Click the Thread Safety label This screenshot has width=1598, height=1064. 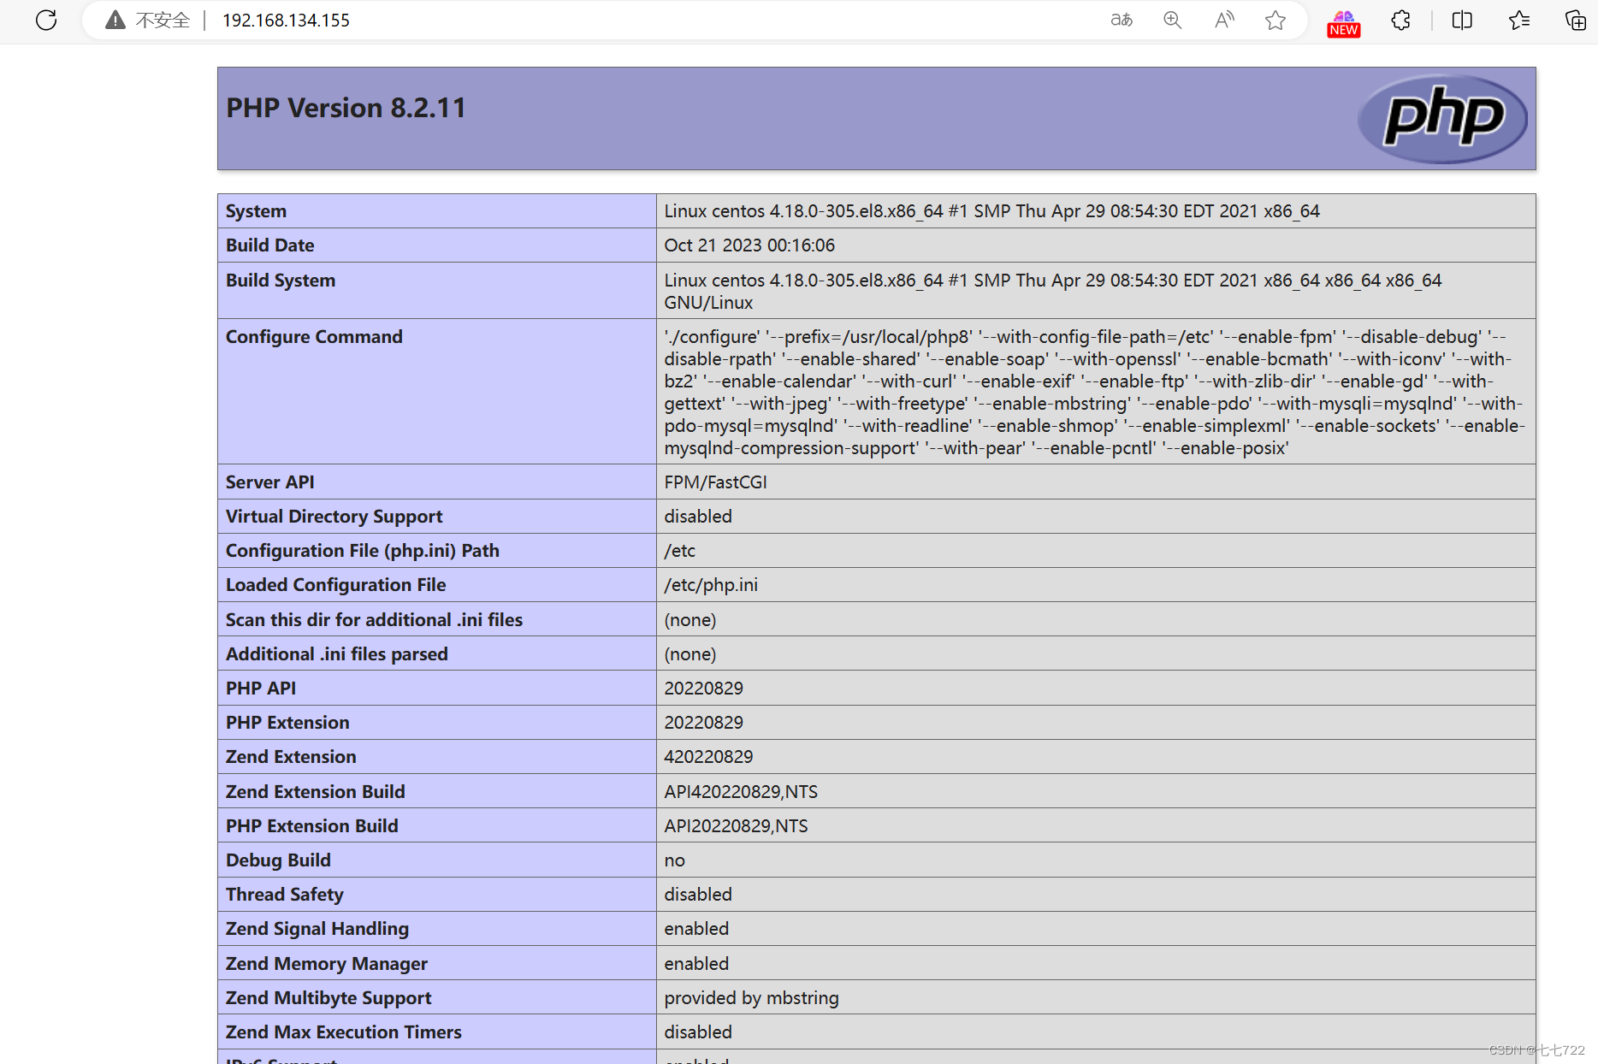285,895
